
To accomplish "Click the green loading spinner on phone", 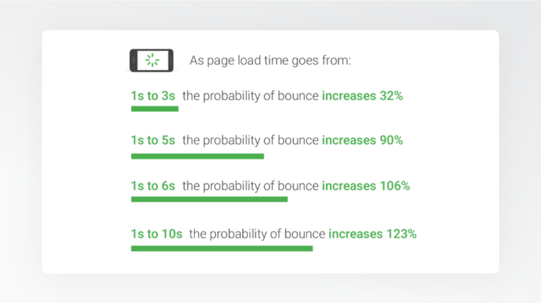I will click(152, 60).
